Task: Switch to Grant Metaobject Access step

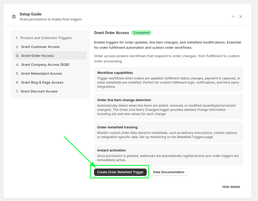Action: coord(41,74)
